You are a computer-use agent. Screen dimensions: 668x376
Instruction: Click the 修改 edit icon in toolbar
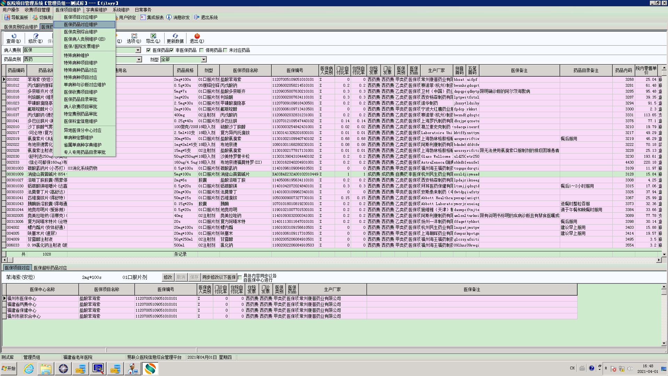point(35,36)
